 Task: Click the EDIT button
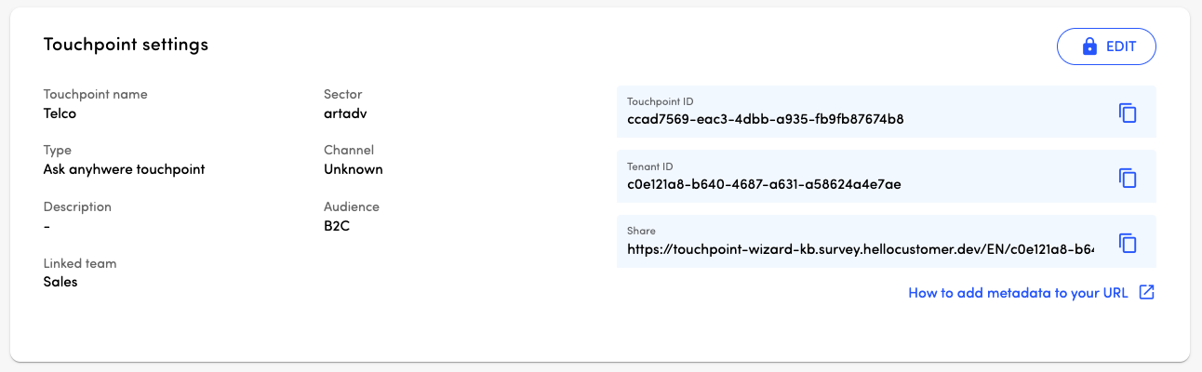point(1106,46)
